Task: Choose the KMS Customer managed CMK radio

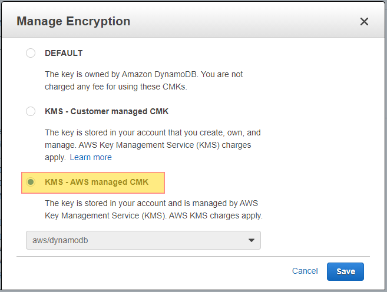Action: [x=31, y=111]
